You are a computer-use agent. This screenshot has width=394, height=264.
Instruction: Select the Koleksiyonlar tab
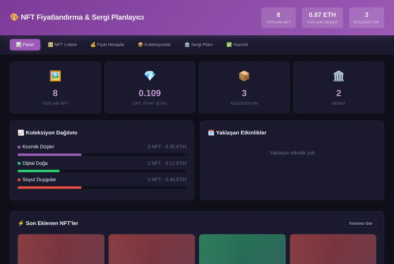pos(154,45)
